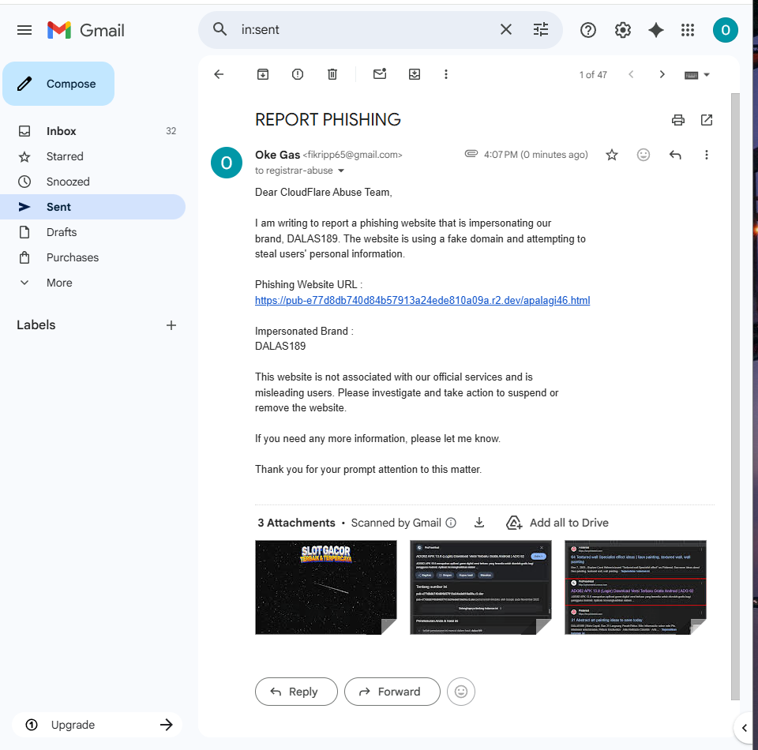Open the Inbox folder
This screenshot has width=758, height=750.
coord(93,131)
